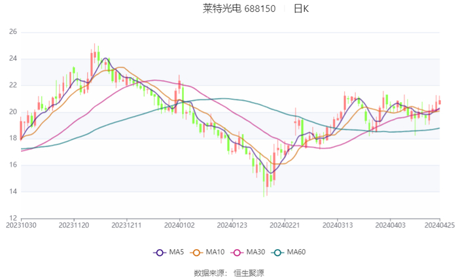Click the MA5 purple legend marker
The image size is (458, 278).
tap(159, 252)
